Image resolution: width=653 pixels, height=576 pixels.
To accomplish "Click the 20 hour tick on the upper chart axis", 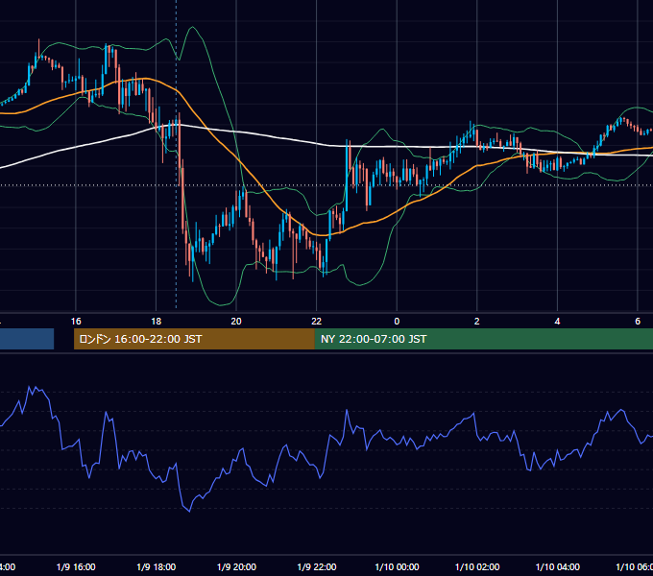I will pos(236,322).
